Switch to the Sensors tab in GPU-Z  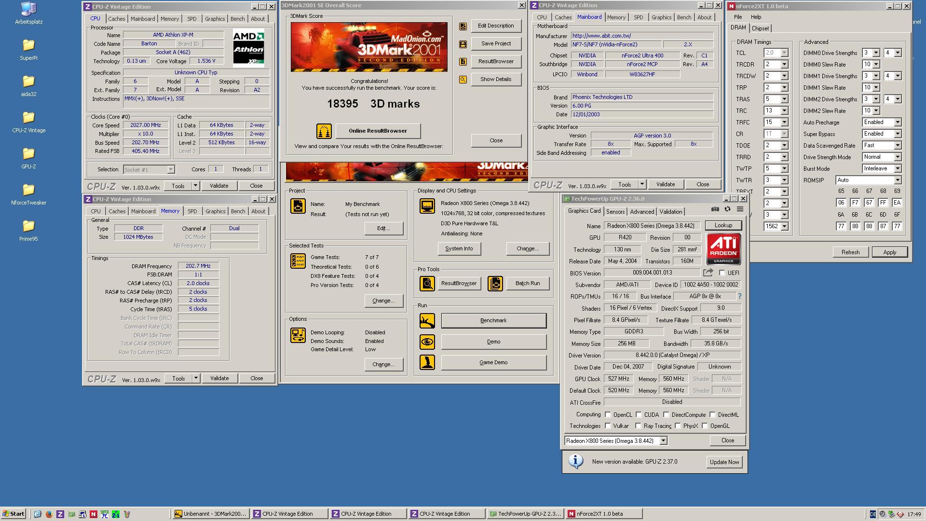(x=615, y=212)
